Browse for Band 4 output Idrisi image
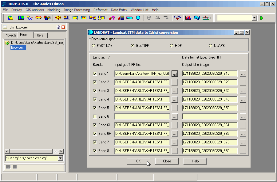 click(x=243, y=99)
